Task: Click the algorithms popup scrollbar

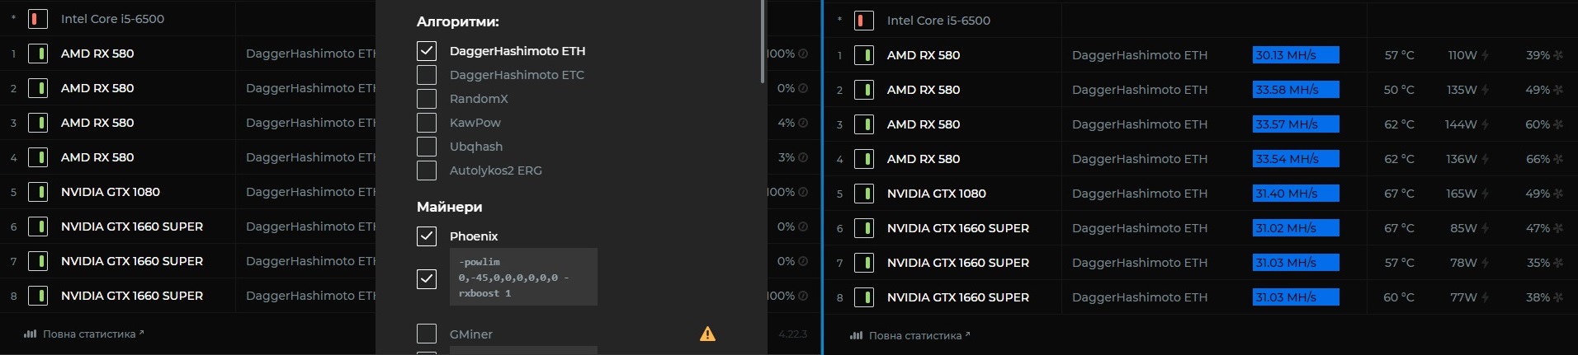Action: pos(763,41)
